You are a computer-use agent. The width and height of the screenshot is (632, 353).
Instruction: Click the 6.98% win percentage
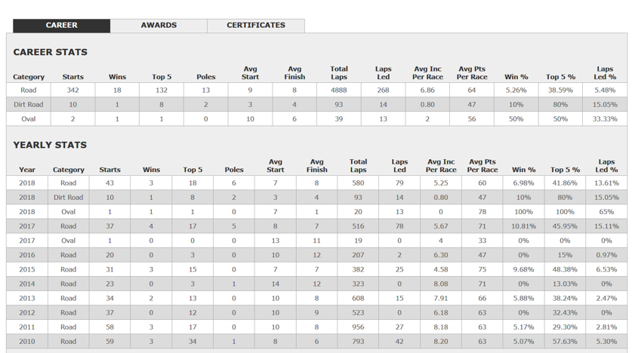523,183
